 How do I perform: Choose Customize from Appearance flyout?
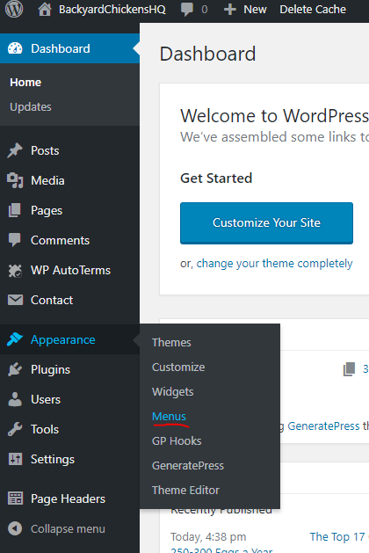tap(178, 367)
